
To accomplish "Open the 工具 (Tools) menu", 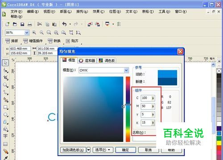I will tap(164, 12).
